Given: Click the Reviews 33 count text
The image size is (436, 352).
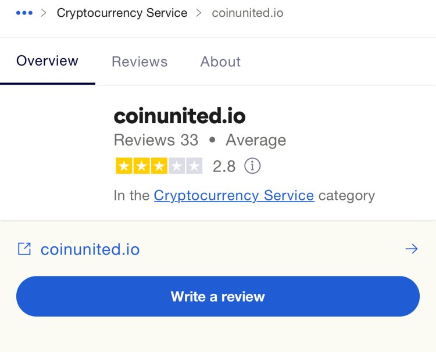Looking at the screenshot, I should (x=156, y=140).
